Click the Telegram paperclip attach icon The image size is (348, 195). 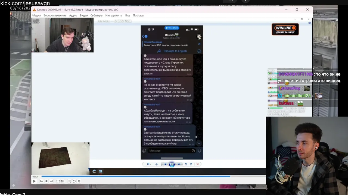144,151
